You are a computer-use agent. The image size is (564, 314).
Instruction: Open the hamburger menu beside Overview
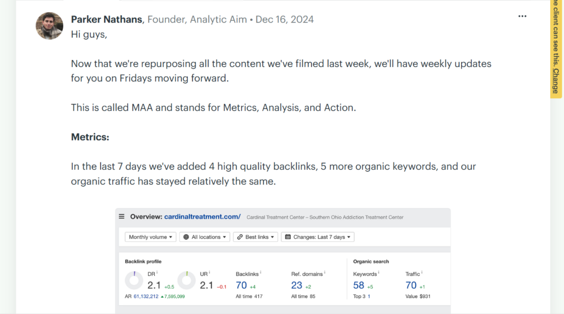[x=122, y=217]
